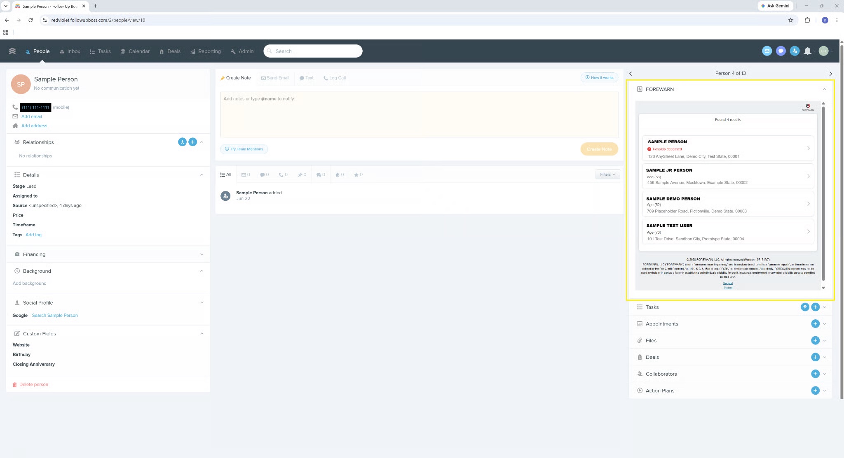Filter timeline by starred items
844x458 pixels.
[x=358, y=175]
